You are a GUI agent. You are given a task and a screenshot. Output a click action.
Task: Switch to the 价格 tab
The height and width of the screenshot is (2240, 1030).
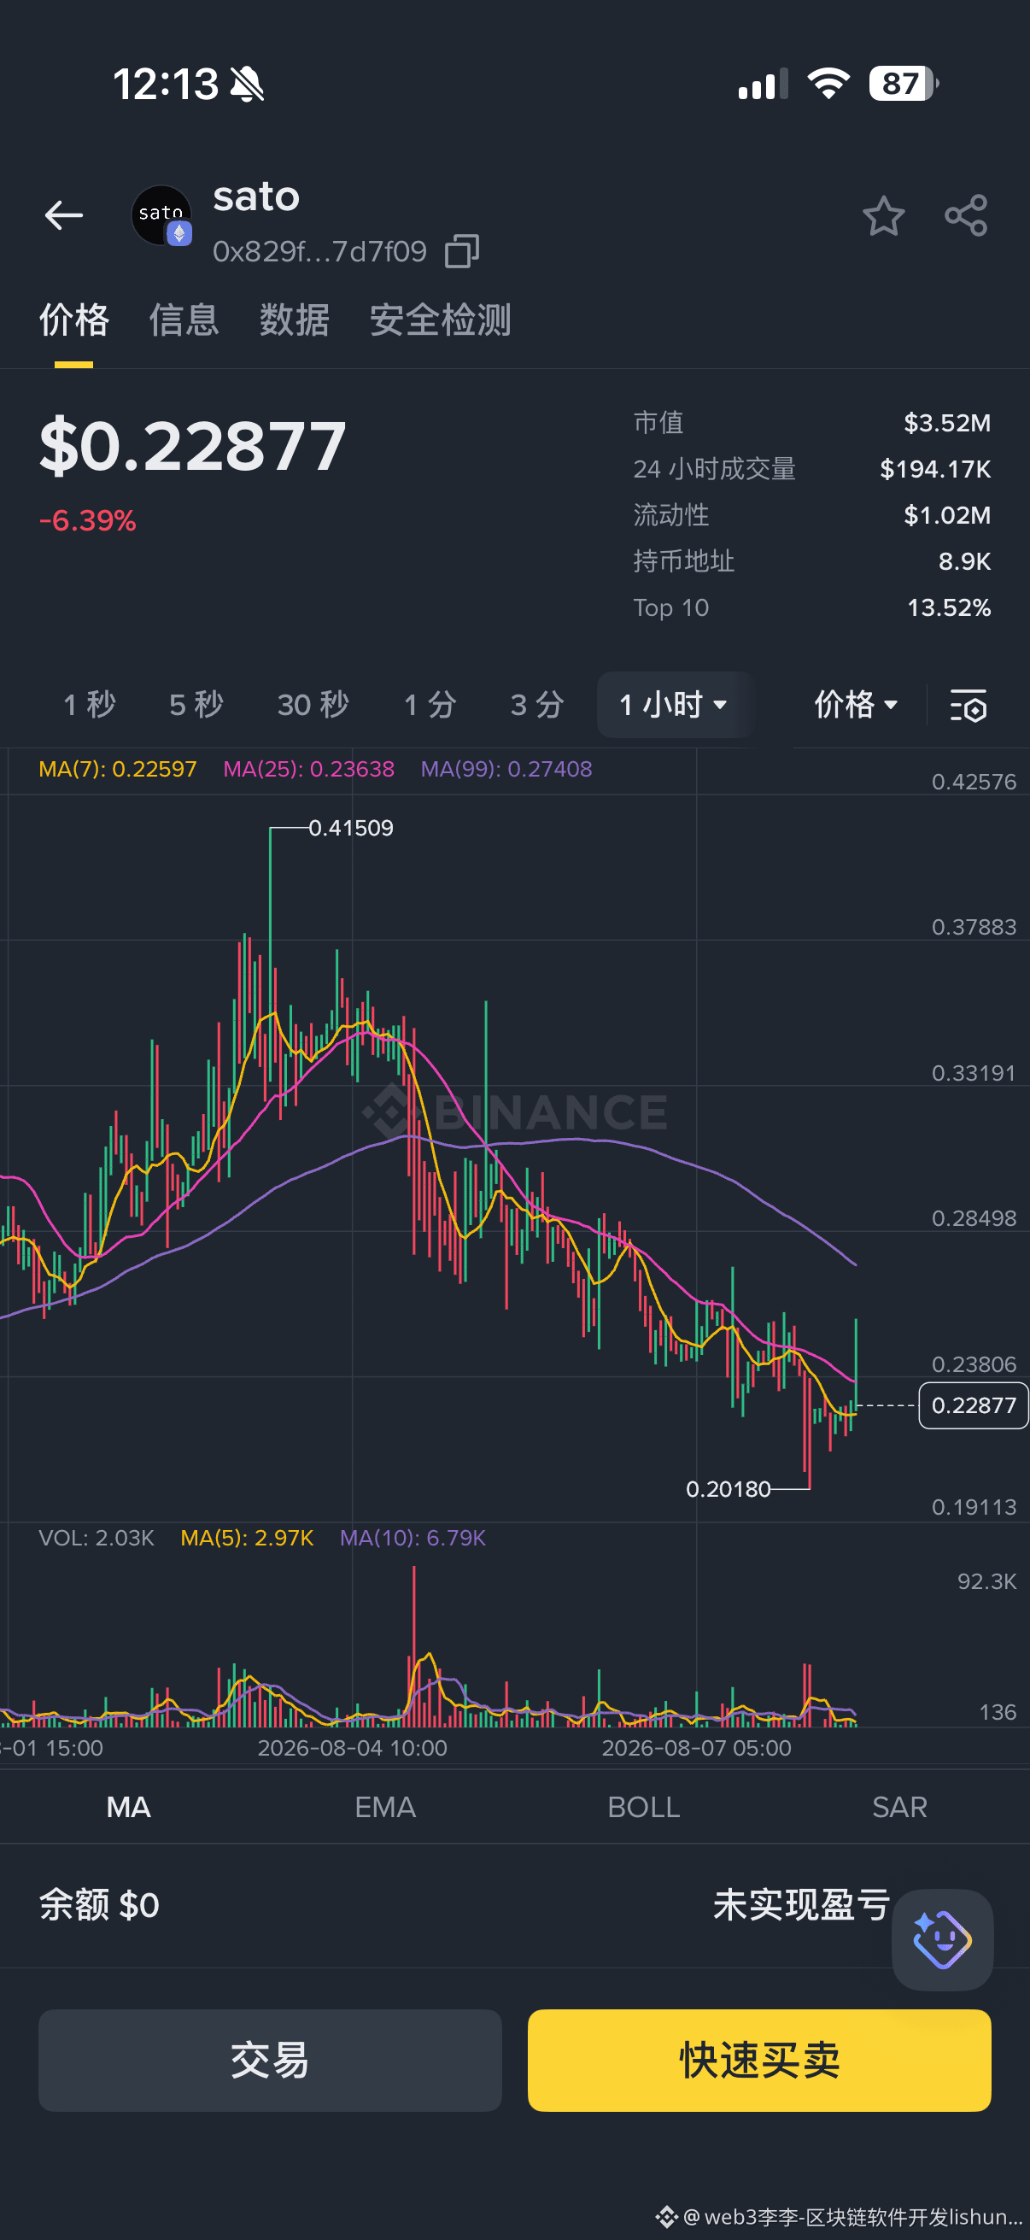click(74, 320)
